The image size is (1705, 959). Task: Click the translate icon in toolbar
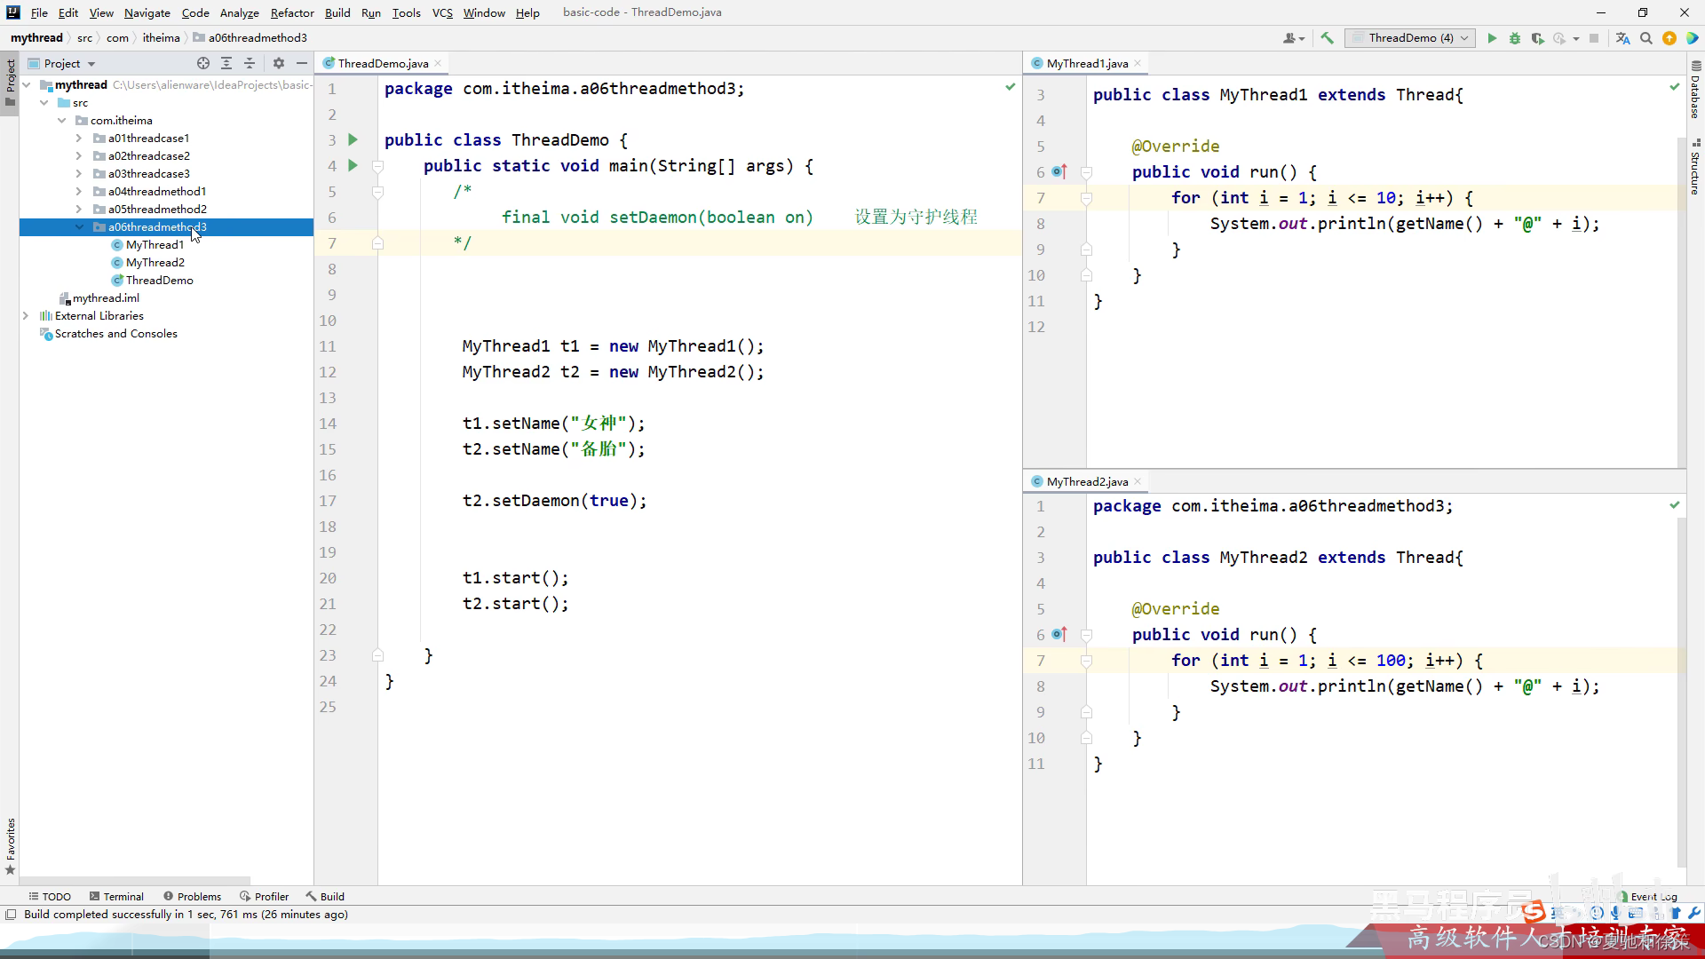coord(1622,38)
